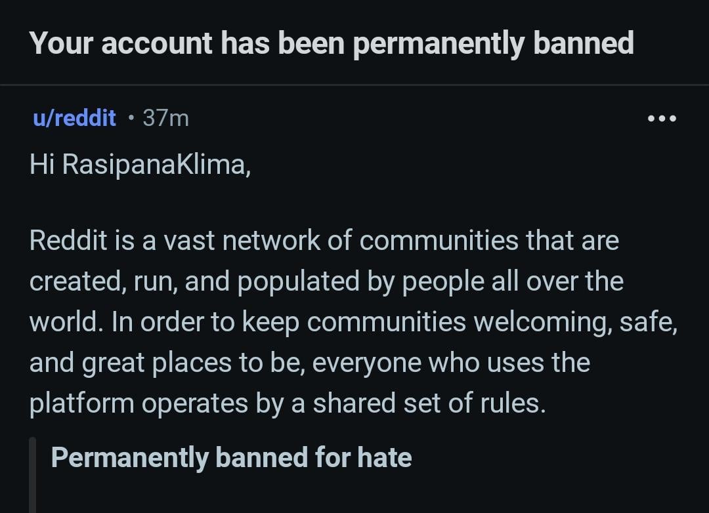Open the u/reddit sender profile
The height and width of the screenshot is (513, 709).
[x=74, y=118]
